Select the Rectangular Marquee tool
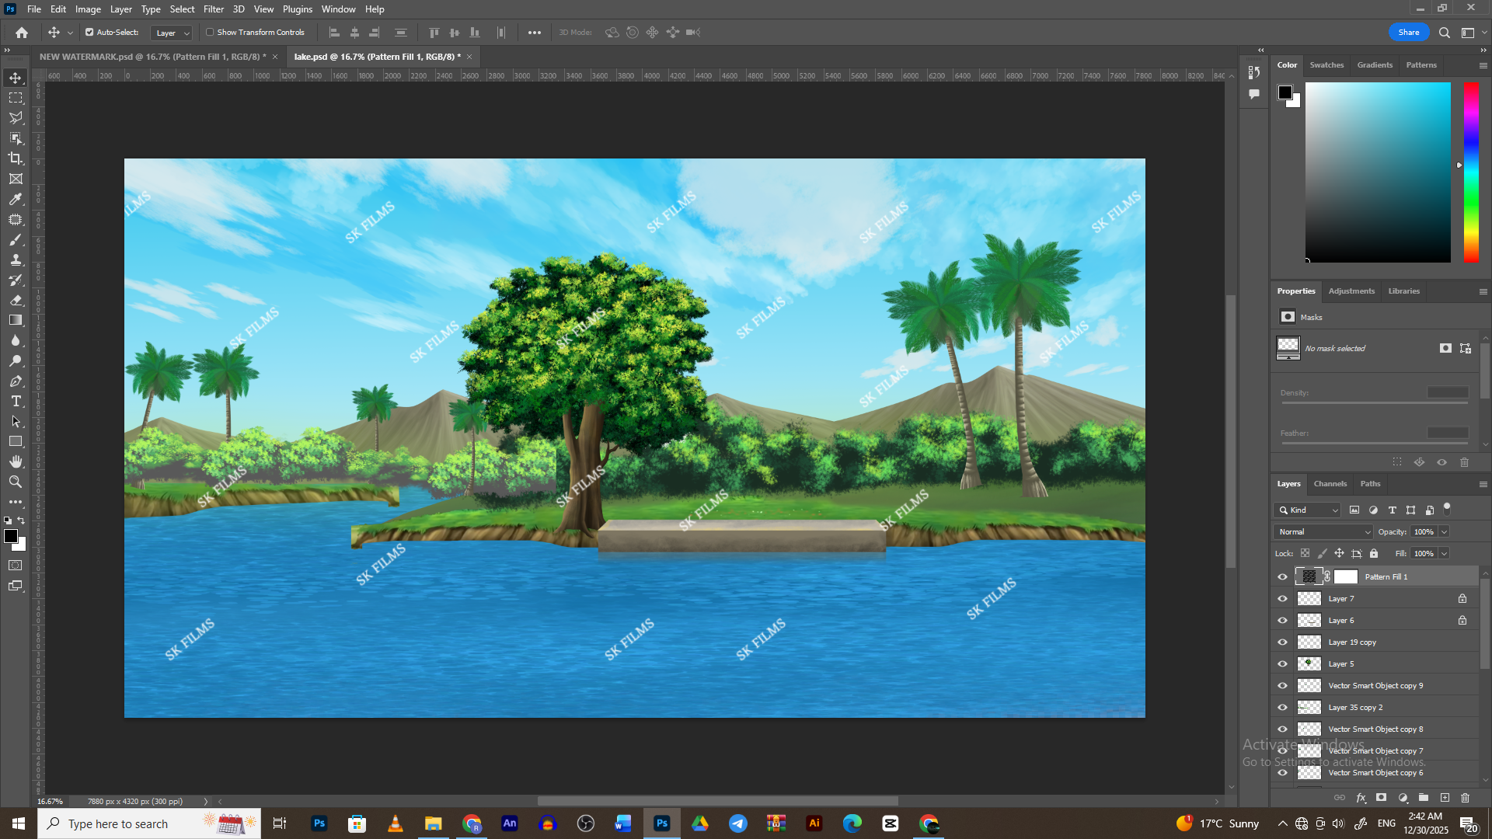The height and width of the screenshot is (839, 1492). click(x=16, y=98)
